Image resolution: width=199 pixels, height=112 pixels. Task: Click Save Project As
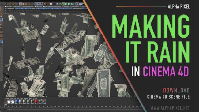pyautogui.click(x=75, y=6)
